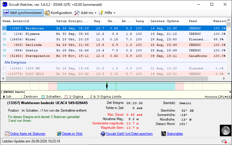232x145 pixels.
Task: Click the empty marker next to 2000 XR16
Action: (x=4, y=74)
